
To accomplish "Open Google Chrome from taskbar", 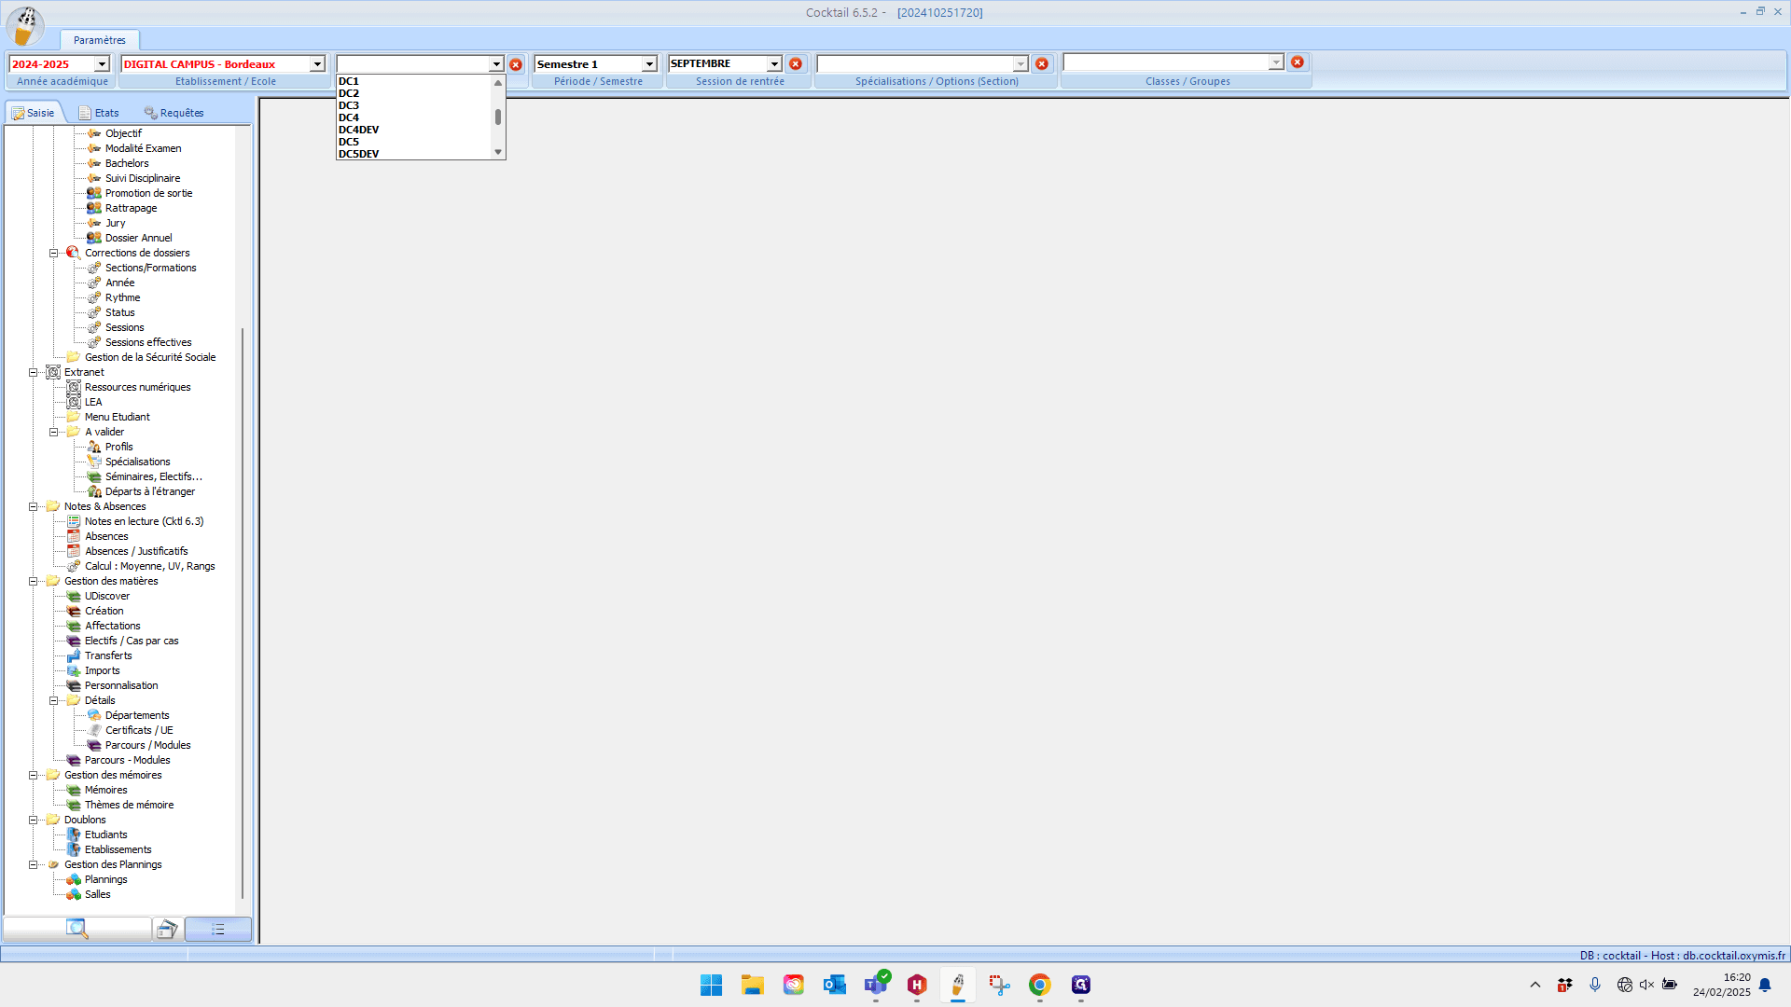I will (1039, 985).
